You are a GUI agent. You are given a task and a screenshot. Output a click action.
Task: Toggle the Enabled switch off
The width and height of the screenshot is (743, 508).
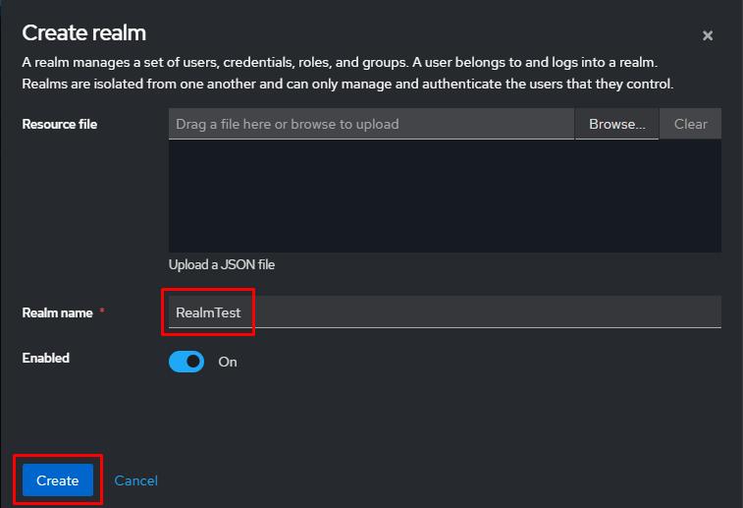186,362
